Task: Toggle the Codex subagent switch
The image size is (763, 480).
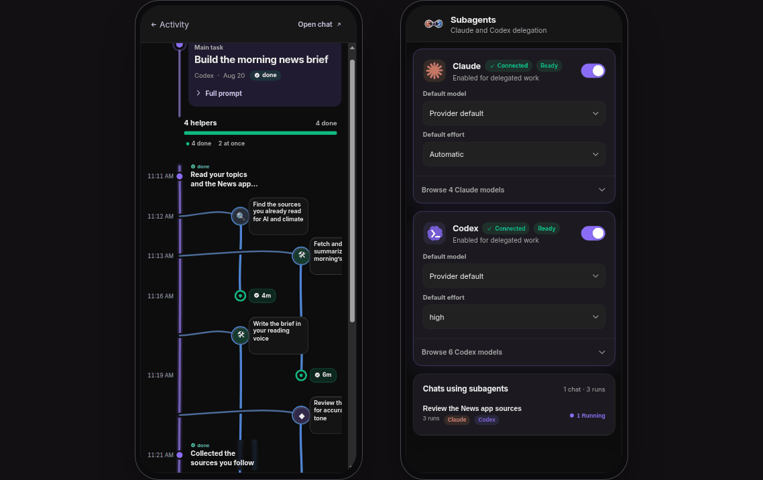Action: click(593, 233)
